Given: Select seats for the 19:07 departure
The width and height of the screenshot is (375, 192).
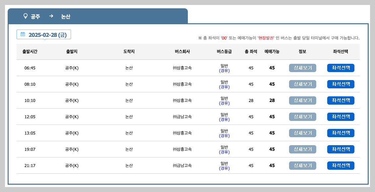Looking at the screenshot, I should pyautogui.click(x=341, y=149).
